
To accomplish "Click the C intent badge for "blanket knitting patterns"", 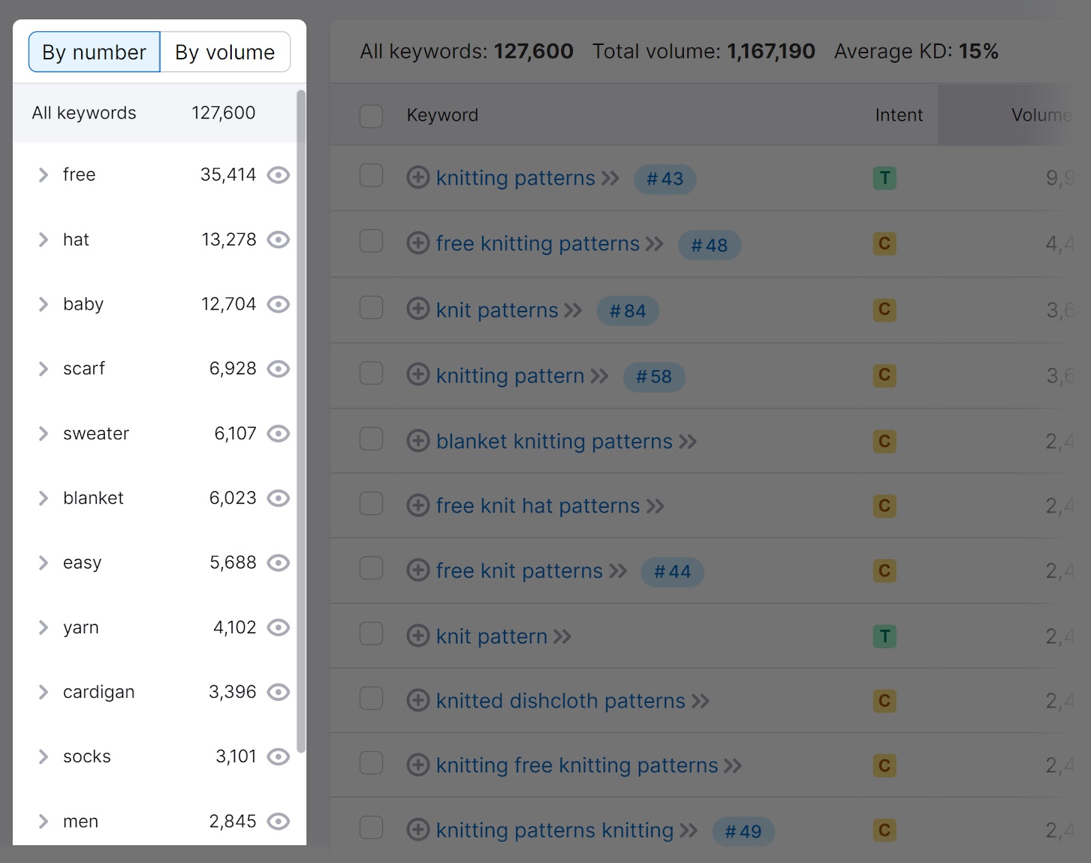I will coord(884,441).
